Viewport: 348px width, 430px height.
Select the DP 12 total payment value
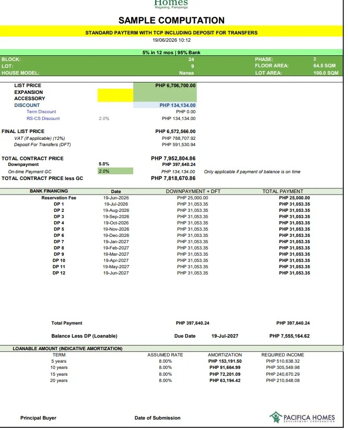pyautogui.click(x=294, y=273)
